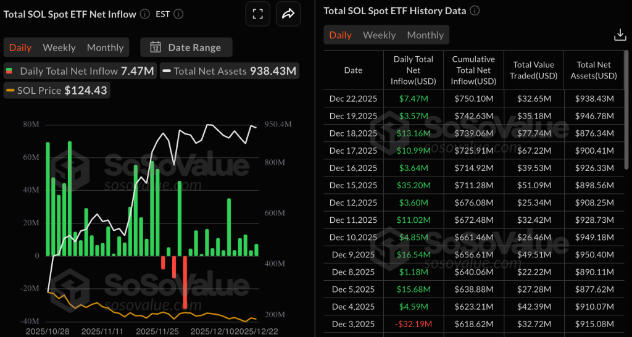This screenshot has width=632, height=337.
Task: Click info icon beside History Data title
Action: click(475, 10)
